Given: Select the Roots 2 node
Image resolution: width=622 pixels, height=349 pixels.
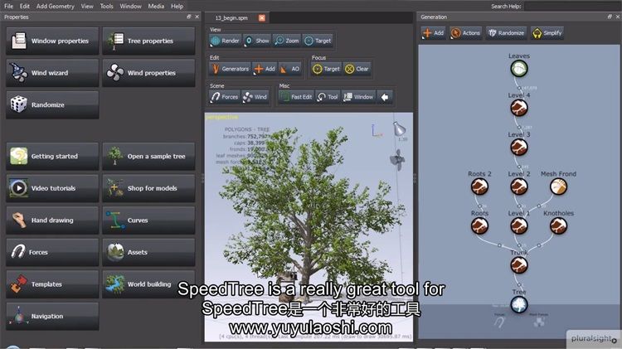Looking at the screenshot, I should coord(479,187).
